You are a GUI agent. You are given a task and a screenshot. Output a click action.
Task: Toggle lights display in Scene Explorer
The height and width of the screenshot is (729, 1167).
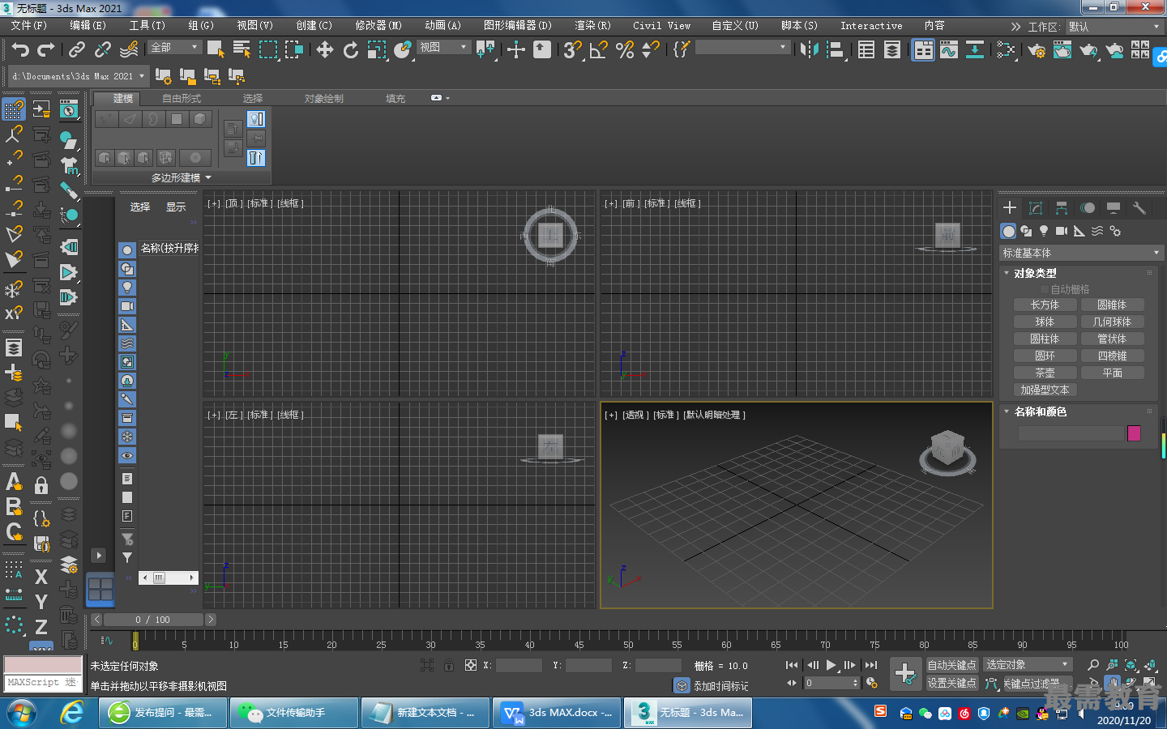[x=127, y=288]
